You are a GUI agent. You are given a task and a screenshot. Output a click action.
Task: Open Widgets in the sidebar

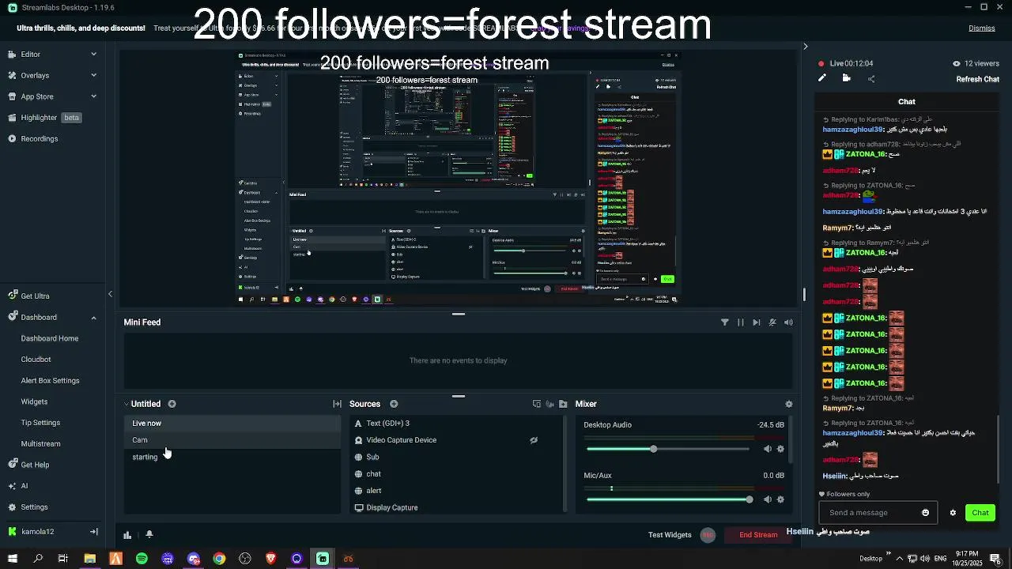tap(34, 401)
